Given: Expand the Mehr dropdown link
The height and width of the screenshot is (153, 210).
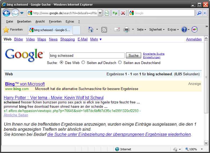Looking at the screenshot, I should click(x=96, y=39).
